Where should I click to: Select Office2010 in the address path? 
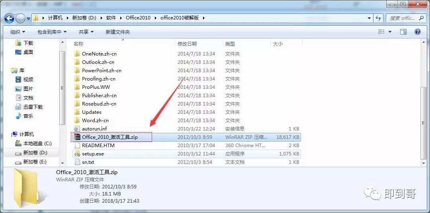[x=138, y=18]
